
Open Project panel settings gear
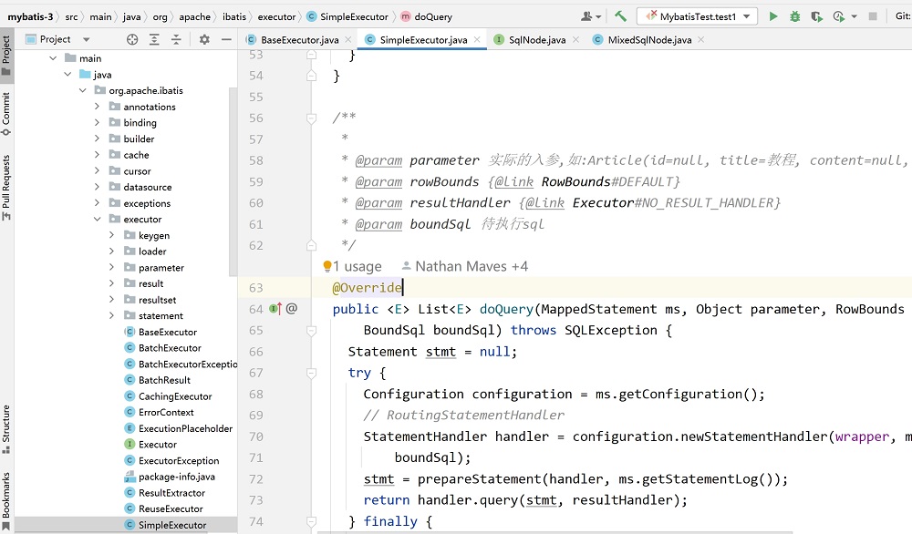(x=204, y=39)
